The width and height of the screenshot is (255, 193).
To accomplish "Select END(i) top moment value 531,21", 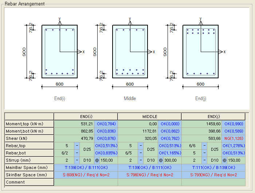I will 74,124.
